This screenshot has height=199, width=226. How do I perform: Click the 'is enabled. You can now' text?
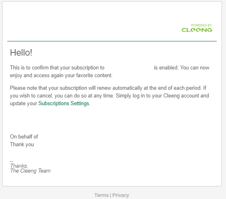(x=182, y=67)
